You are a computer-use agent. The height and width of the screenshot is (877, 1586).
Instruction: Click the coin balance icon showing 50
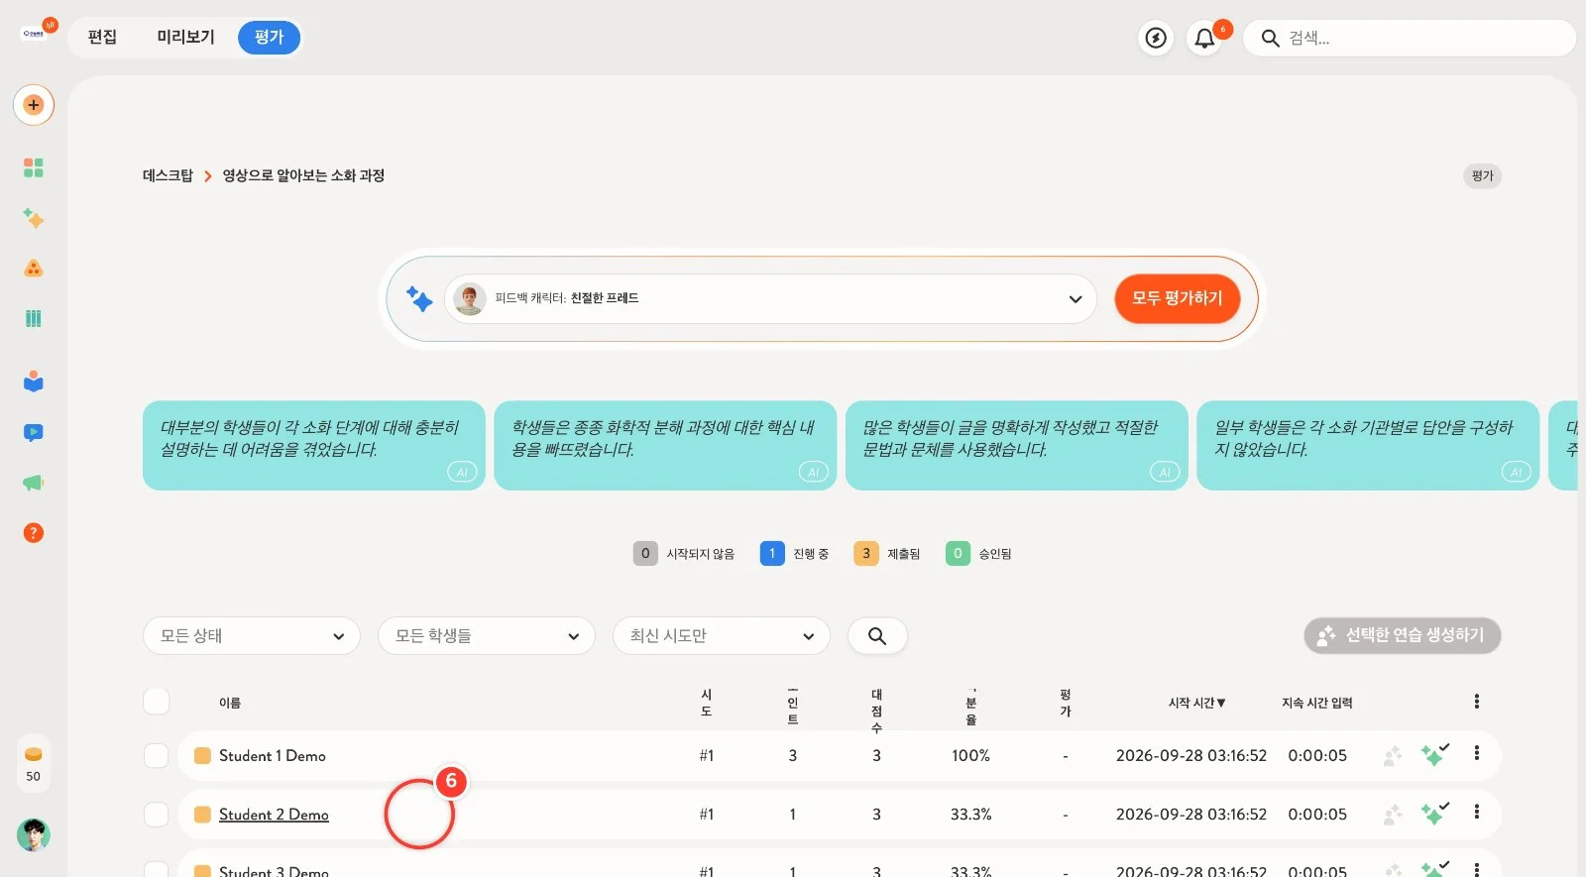tap(34, 763)
